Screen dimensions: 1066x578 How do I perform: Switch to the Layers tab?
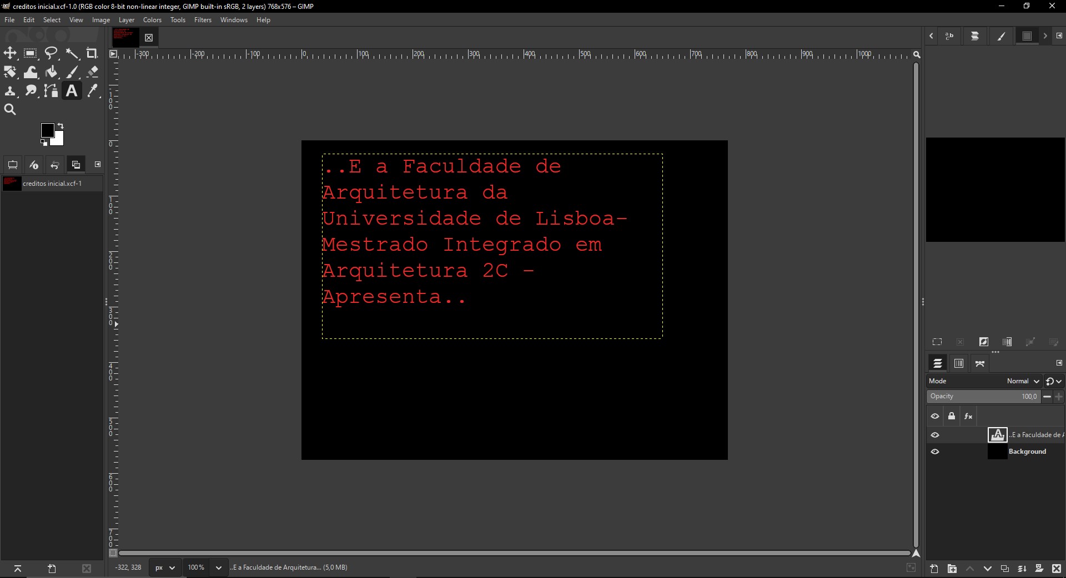(938, 364)
